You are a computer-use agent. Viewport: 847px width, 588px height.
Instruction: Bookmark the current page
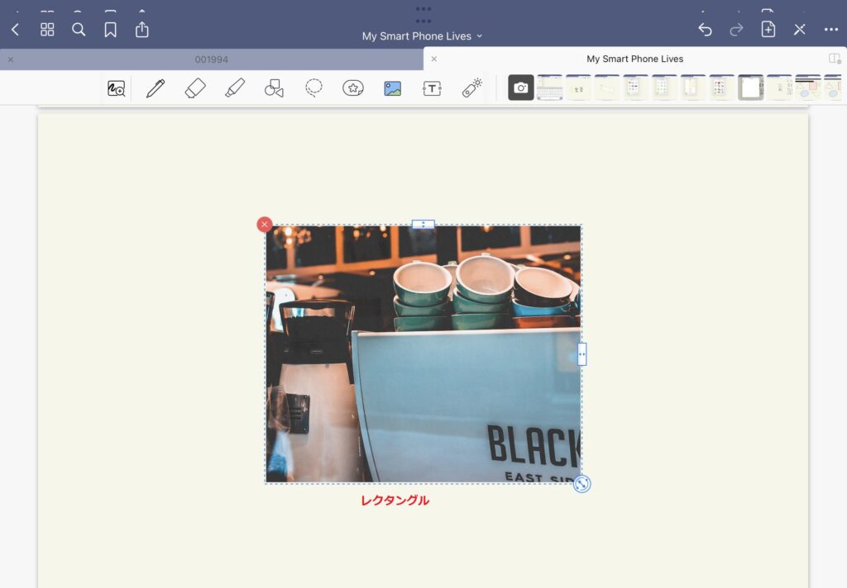click(110, 30)
